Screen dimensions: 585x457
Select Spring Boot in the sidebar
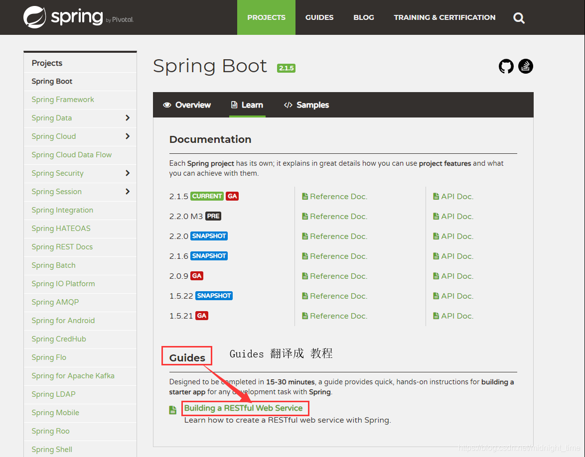coord(52,81)
